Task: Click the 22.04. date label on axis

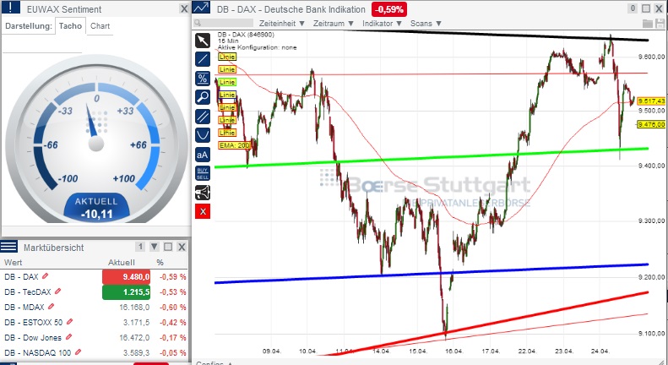Action: coord(527,351)
